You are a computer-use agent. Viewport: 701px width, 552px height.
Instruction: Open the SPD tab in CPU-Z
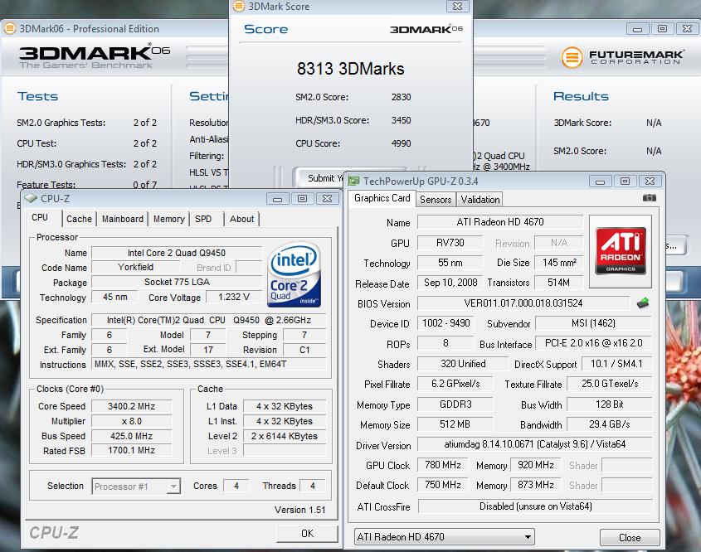[203, 219]
